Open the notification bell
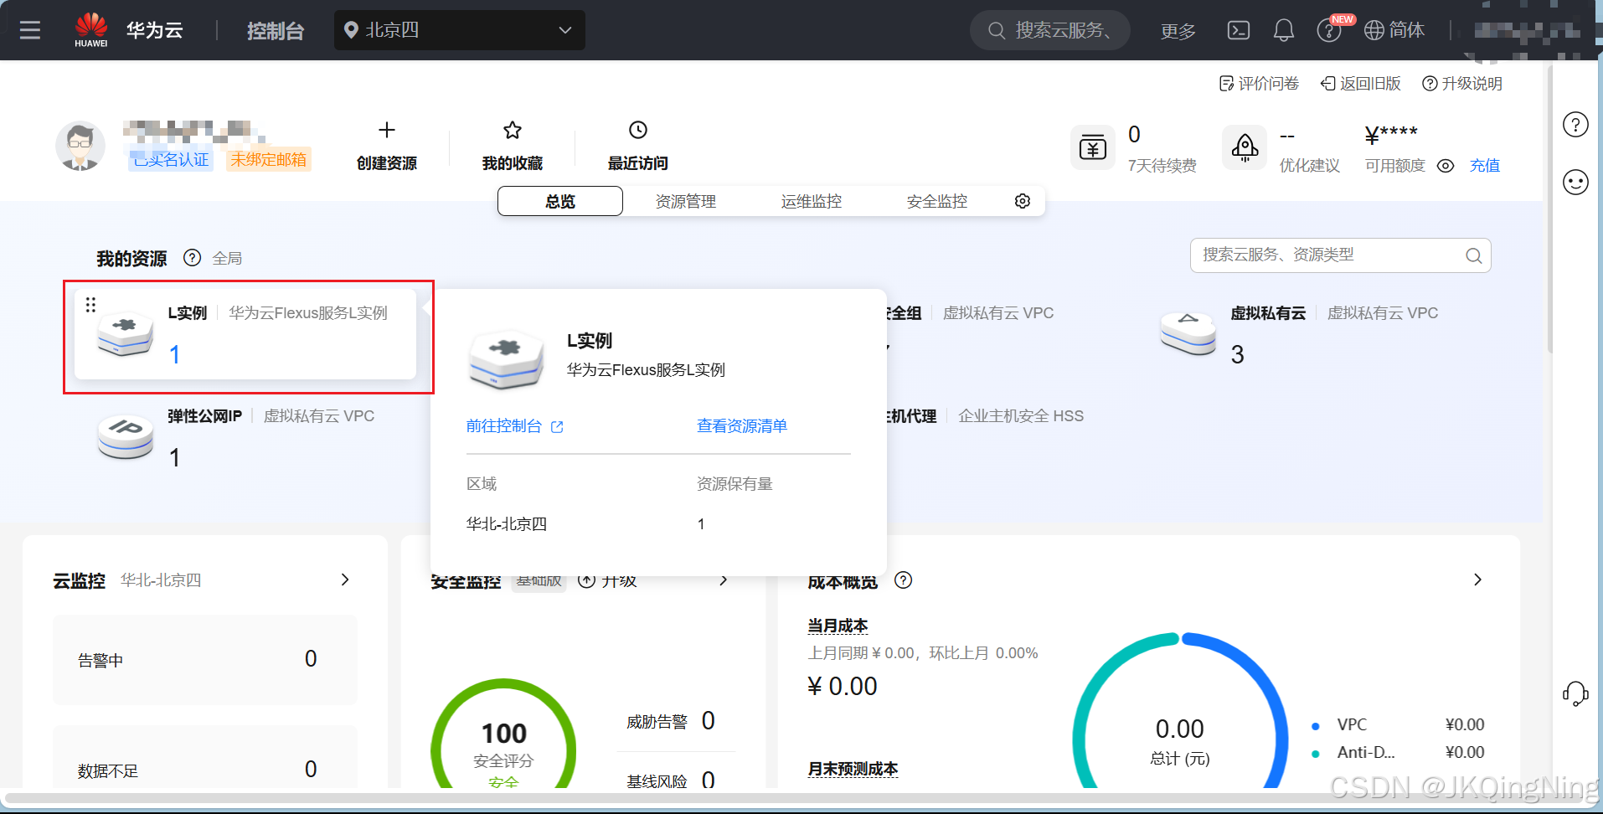Screen dimensions: 1603x814 point(1283,30)
